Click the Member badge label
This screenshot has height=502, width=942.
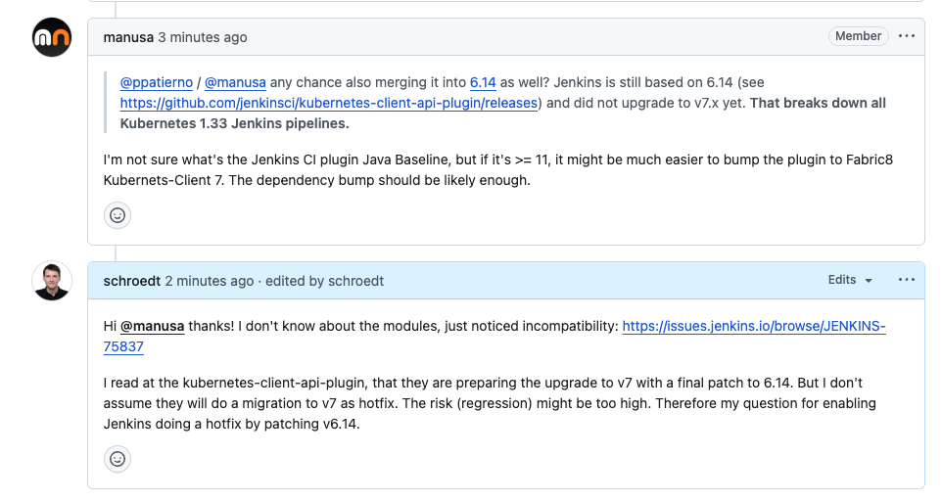pos(858,36)
